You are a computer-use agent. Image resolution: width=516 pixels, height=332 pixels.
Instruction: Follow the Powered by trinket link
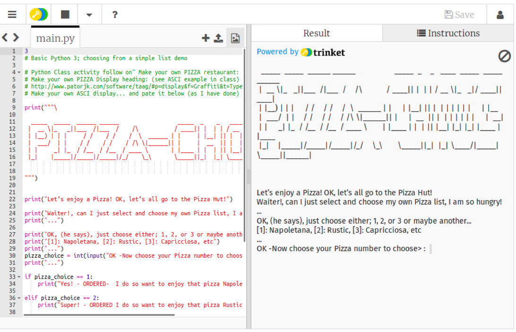tap(301, 52)
